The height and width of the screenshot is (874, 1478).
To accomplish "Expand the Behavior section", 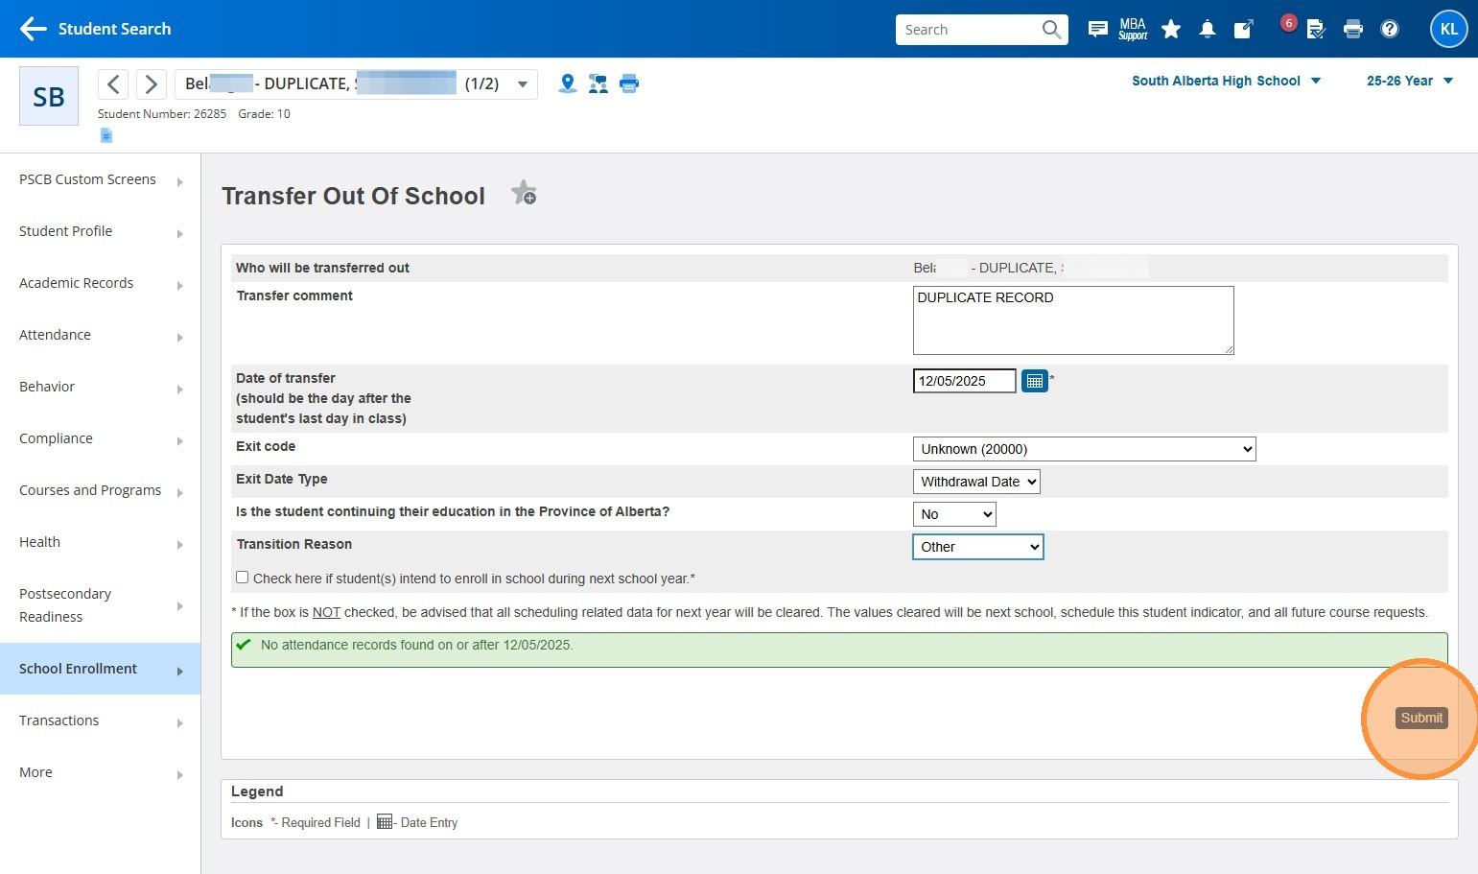I will 100,387.
